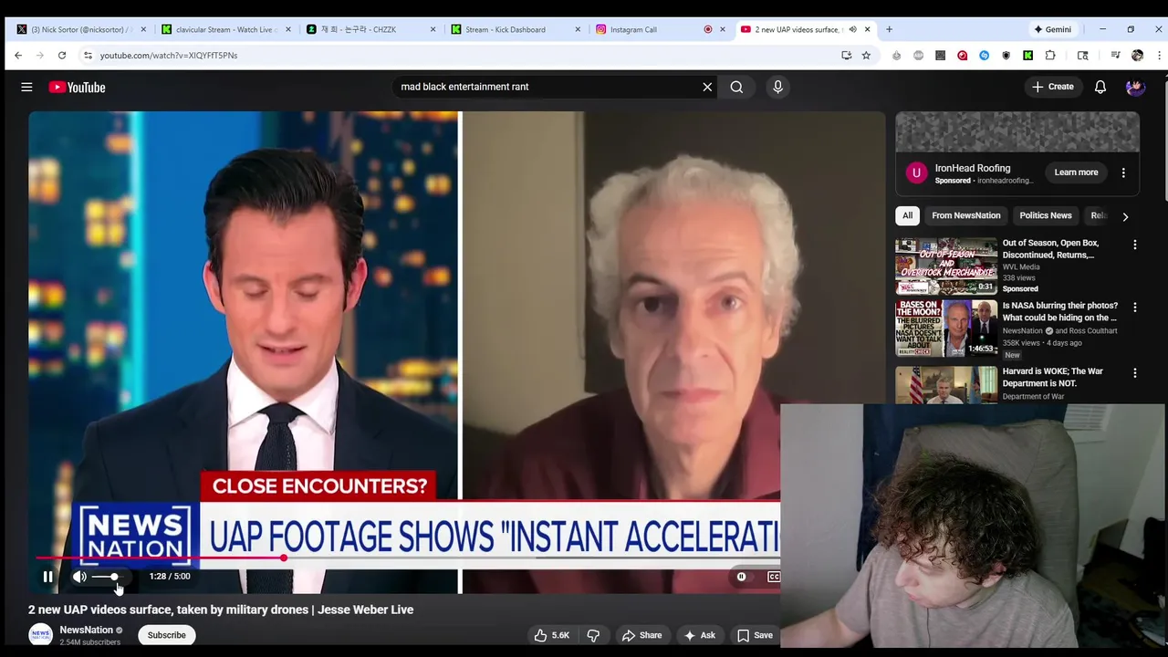View site information icon in address bar
The width and height of the screenshot is (1168, 657).
click(88, 56)
